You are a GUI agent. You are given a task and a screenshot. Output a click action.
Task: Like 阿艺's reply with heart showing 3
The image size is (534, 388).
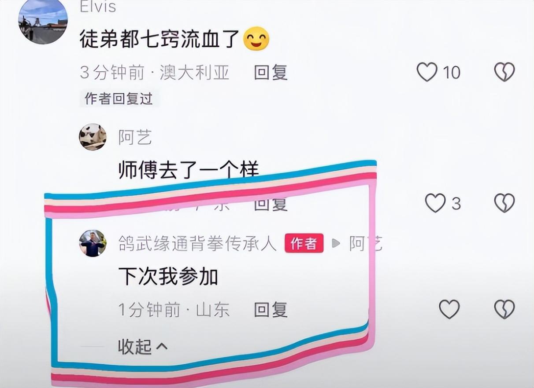click(x=435, y=203)
